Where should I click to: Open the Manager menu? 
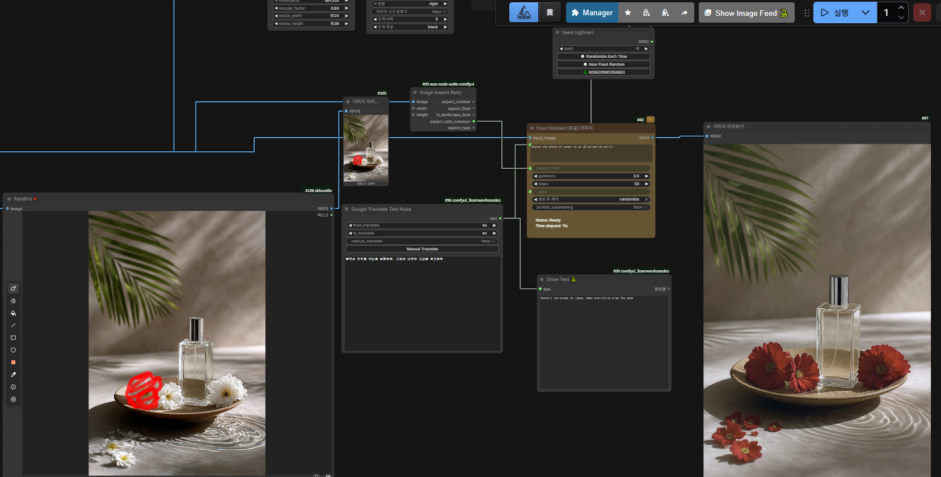[592, 12]
